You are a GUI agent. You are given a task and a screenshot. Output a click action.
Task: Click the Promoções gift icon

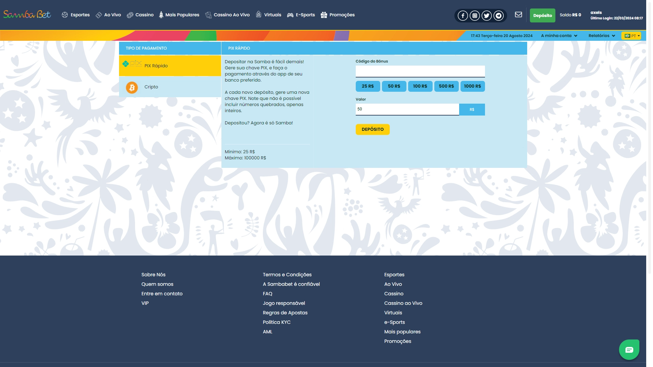pyautogui.click(x=324, y=15)
